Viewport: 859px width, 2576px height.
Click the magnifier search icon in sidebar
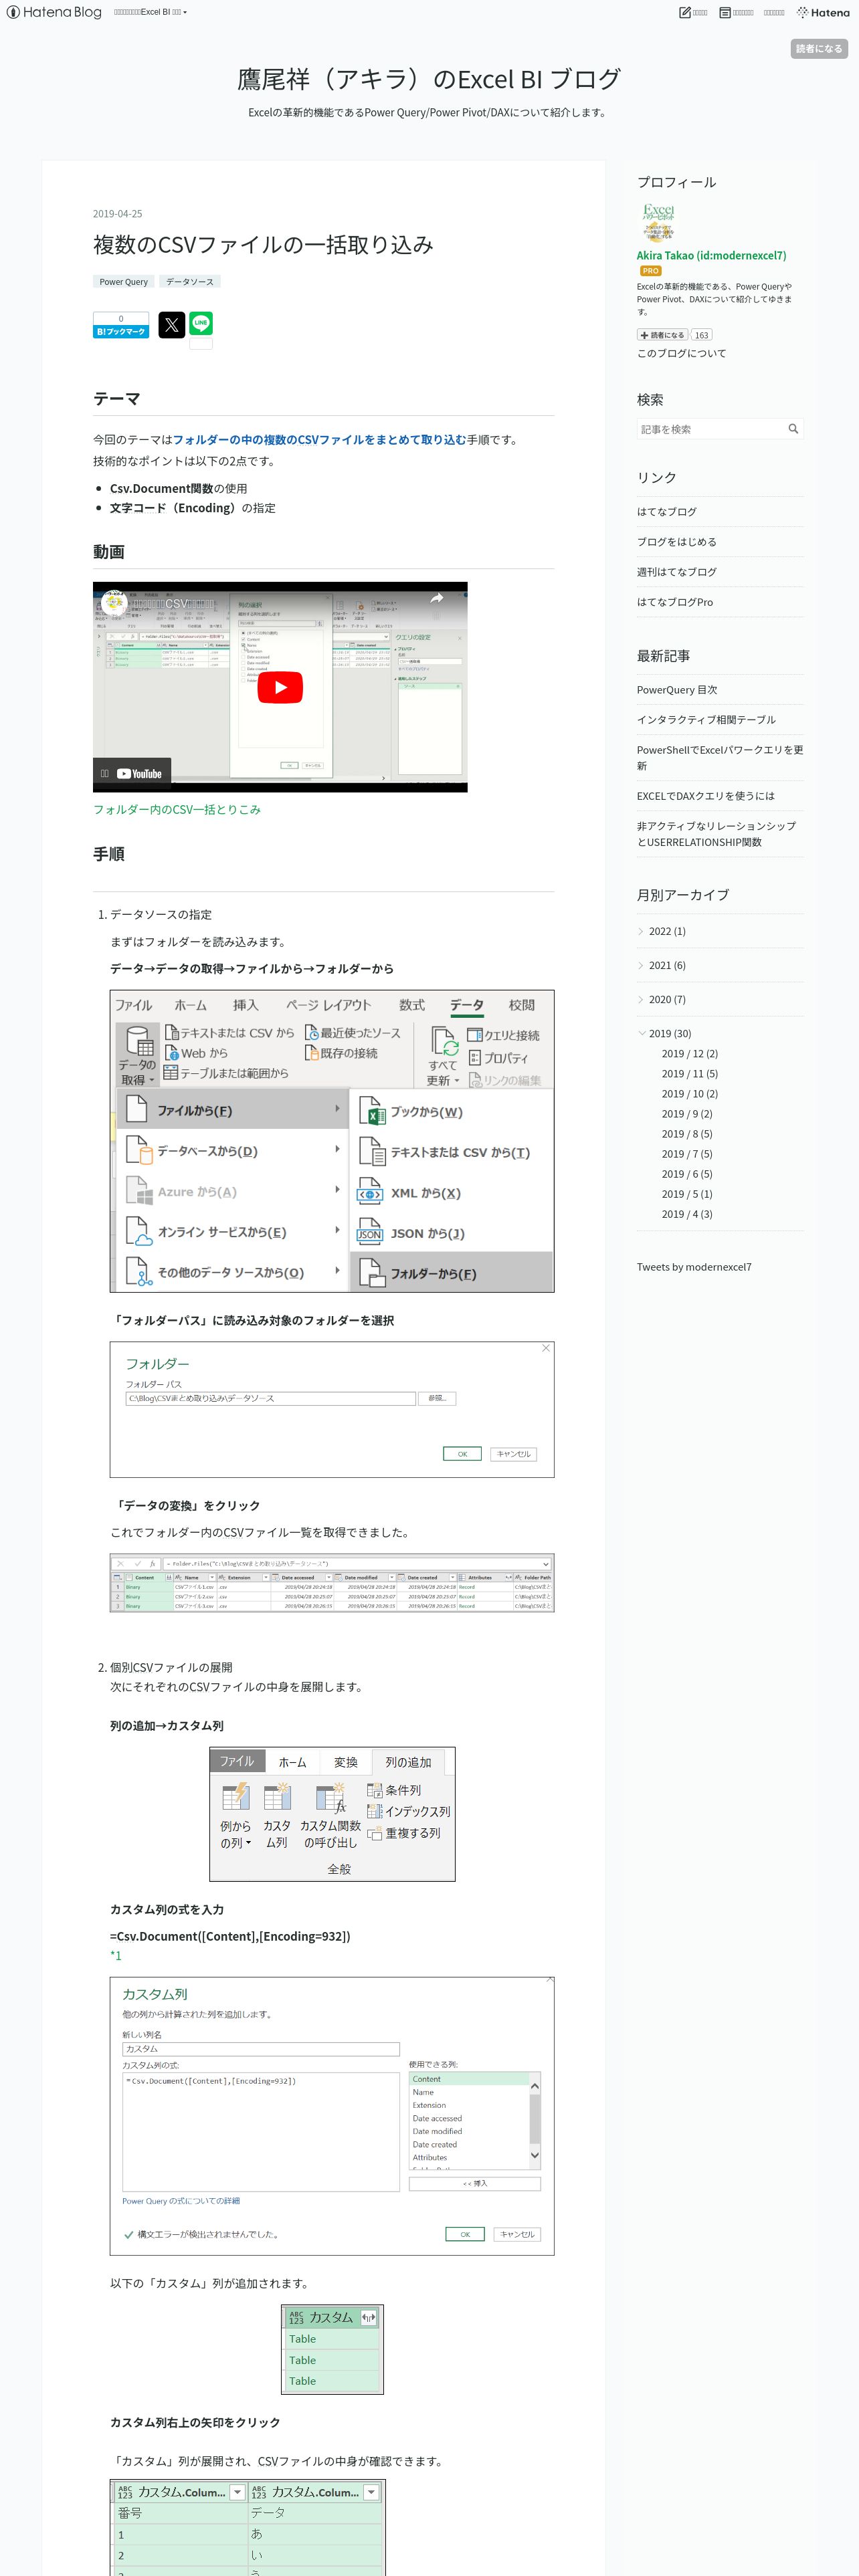(793, 429)
